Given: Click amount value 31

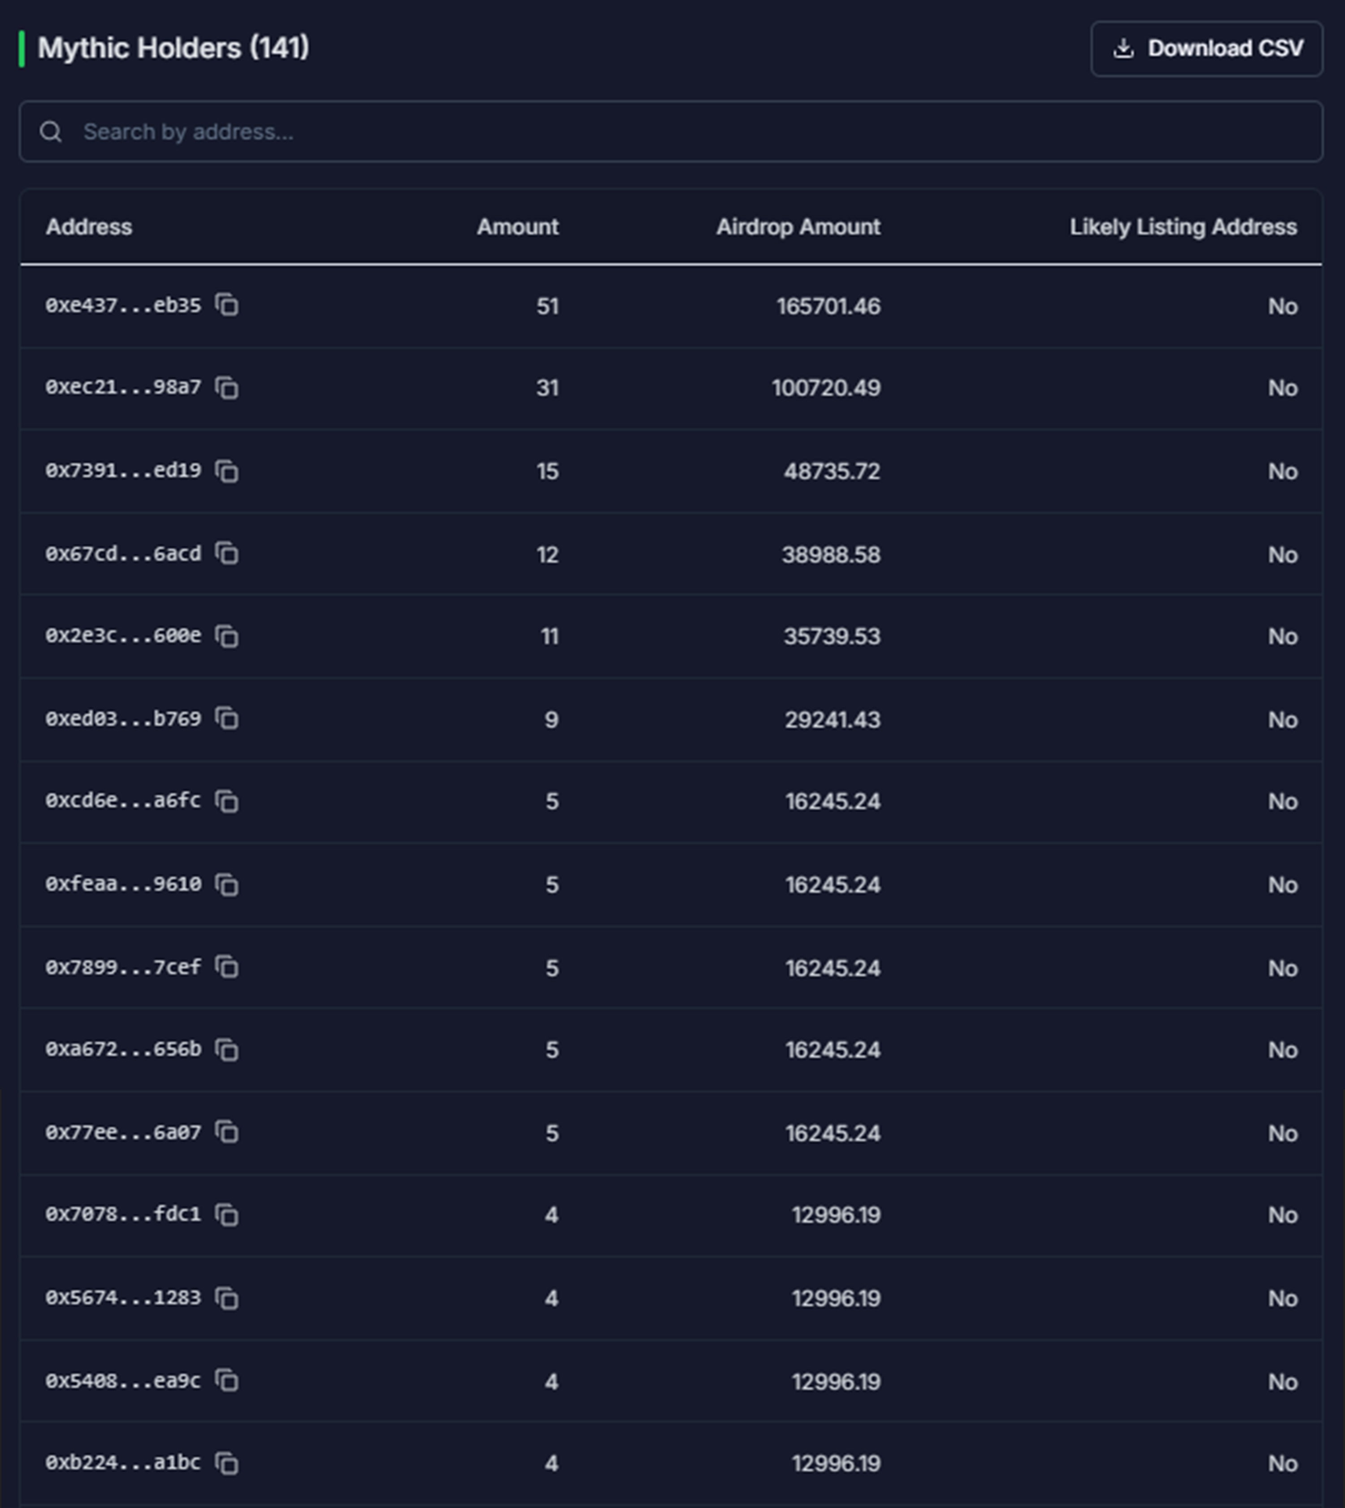Looking at the screenshot, I should [x=547, y=388].
